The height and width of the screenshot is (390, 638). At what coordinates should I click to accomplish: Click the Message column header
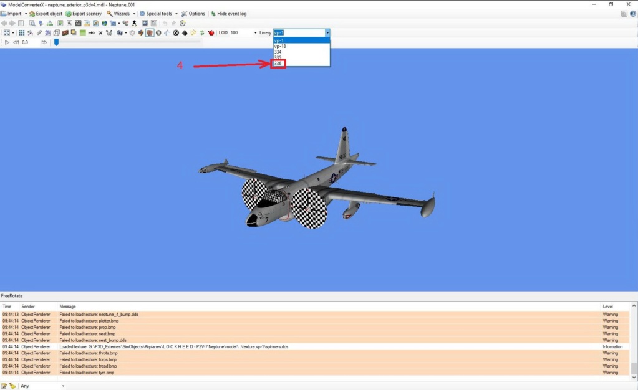(67, 307)
